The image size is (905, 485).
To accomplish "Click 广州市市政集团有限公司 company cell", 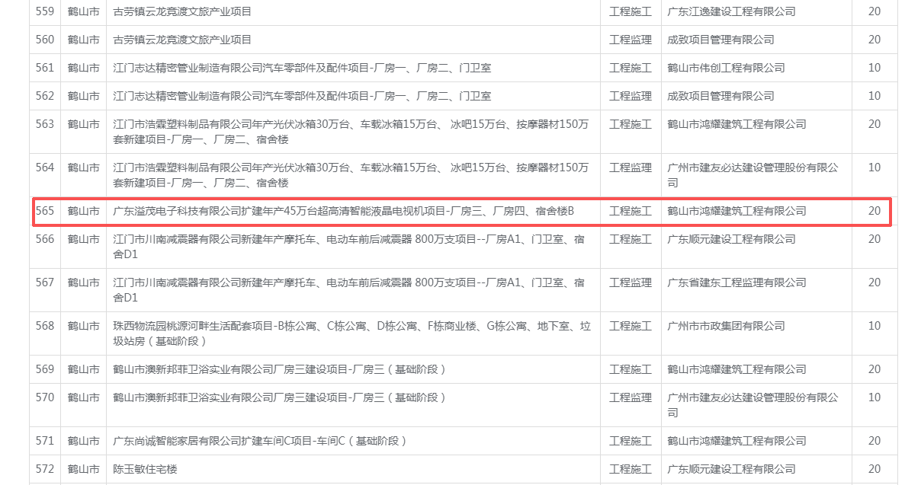I will (x=726, y=326).
